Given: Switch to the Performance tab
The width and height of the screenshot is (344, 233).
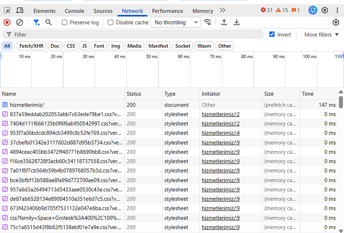Looking at the screenshot, I should pos(167,11).
